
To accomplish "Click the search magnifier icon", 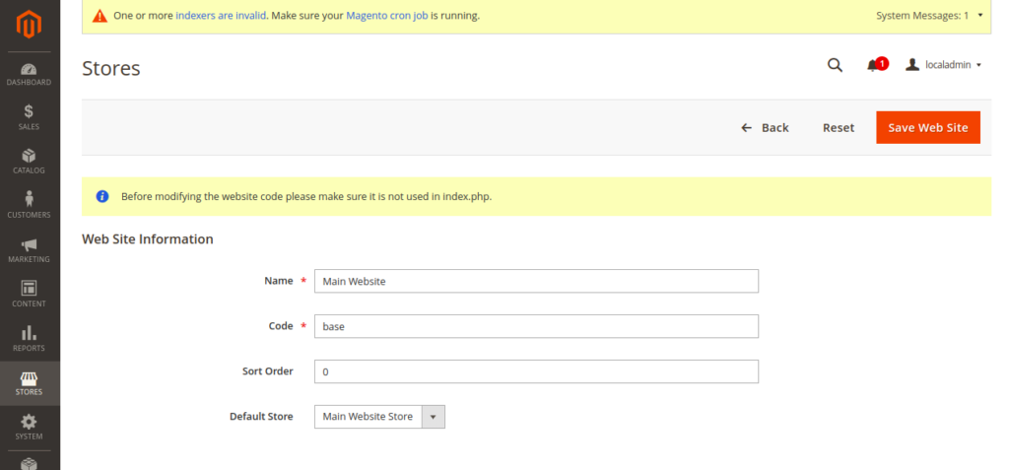I will point(835,65).
